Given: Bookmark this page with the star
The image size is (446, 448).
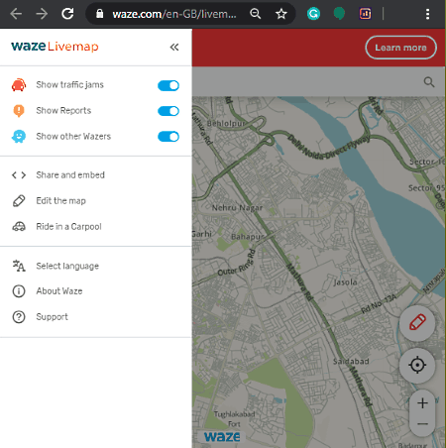Looking at the screenshot, I should pos(281,14).
